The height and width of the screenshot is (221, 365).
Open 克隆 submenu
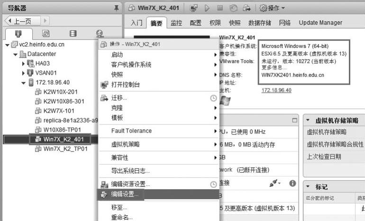pyautogui.click(x=158, y=108)
